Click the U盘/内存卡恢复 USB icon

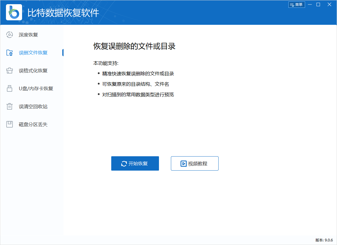coord(9,88)
